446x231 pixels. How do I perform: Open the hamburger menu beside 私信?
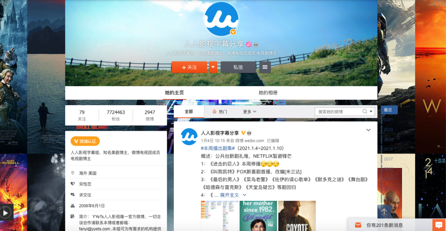click(265, 67)
